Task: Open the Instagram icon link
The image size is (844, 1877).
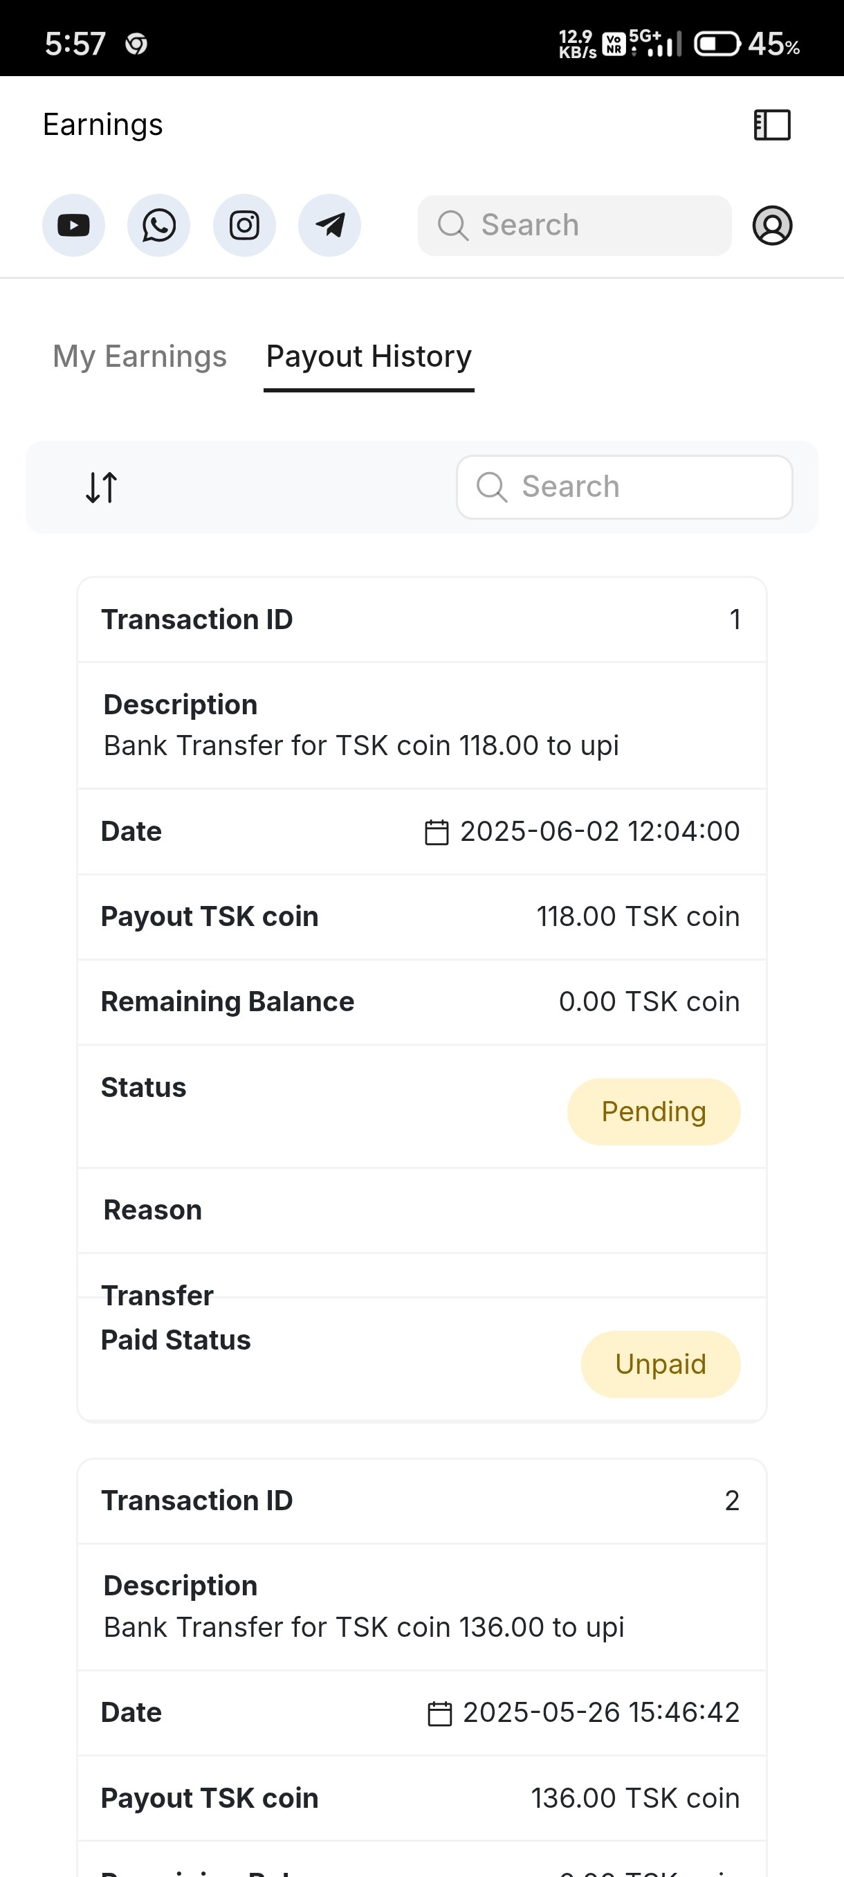Action: click(x=244, y=225)
